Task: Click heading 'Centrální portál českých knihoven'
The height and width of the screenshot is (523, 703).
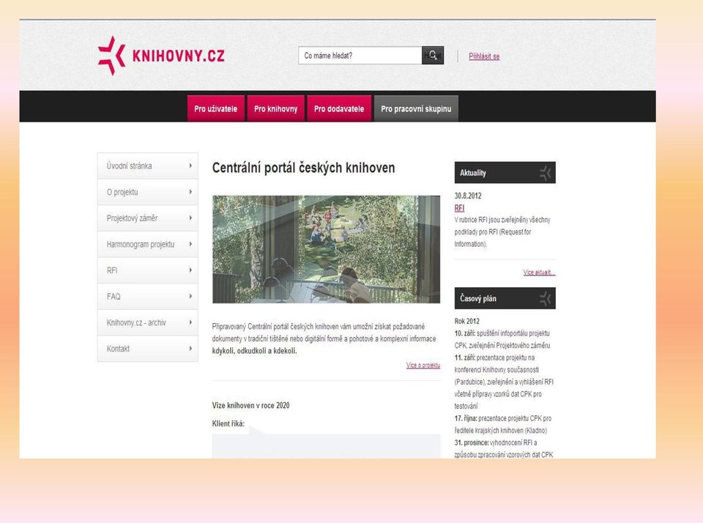Action: pyautogui.click(x=303, y=168)
